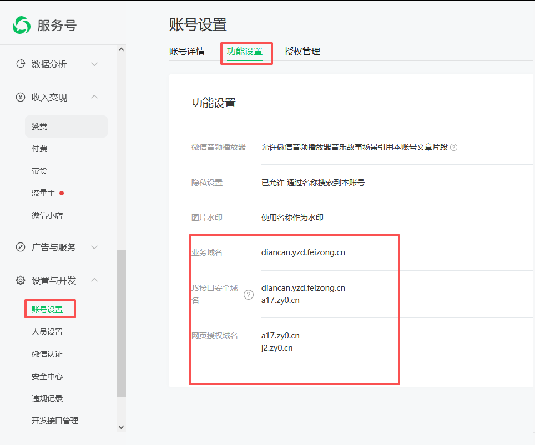Click the 收入变现 yen coin icon
Viewport: 535px width, 445px height.
[x=21, y=97]
